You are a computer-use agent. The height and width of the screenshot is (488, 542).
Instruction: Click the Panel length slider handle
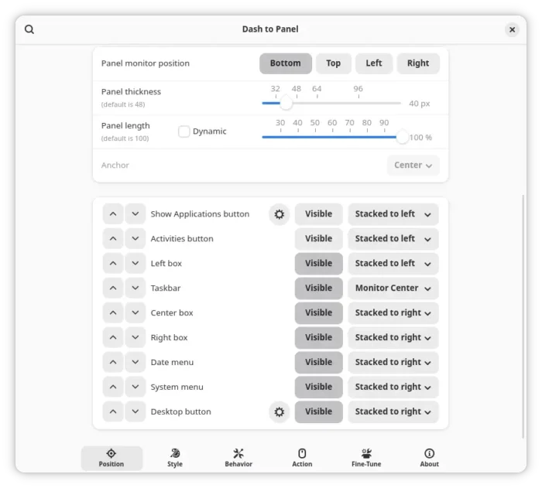(402, 138)
